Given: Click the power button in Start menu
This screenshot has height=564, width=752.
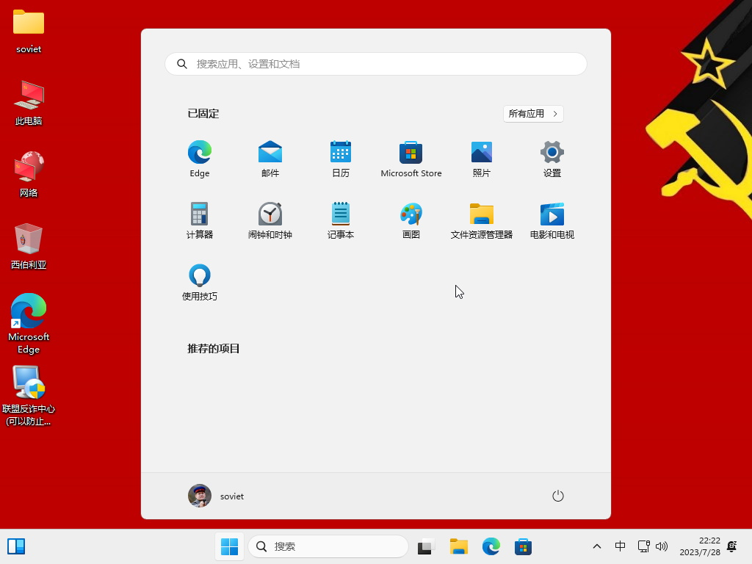Looking at the screenshot, I should tap(558, 496).
